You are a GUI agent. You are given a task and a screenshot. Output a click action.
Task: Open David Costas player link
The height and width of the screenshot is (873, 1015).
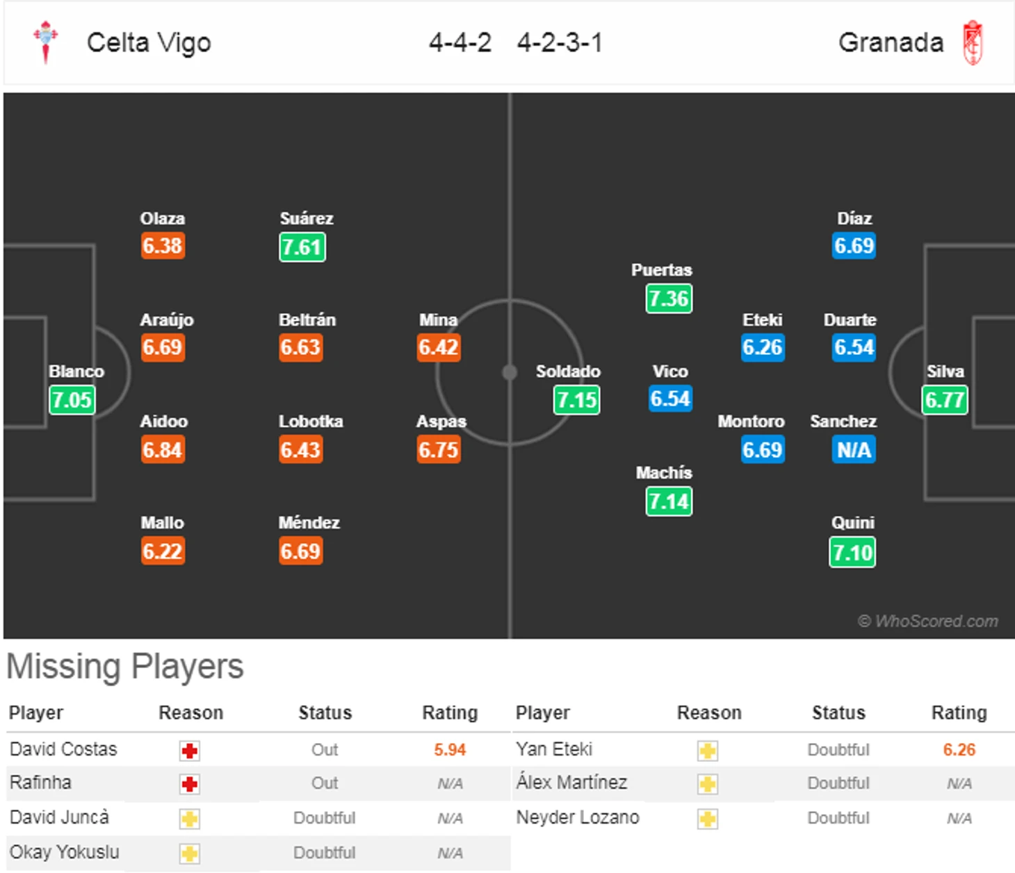(x=63, y=749)
